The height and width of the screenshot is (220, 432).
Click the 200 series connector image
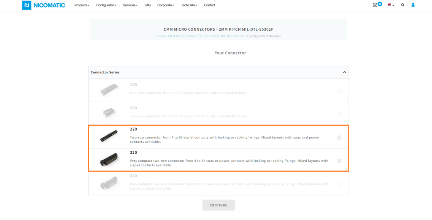[109, 113]
